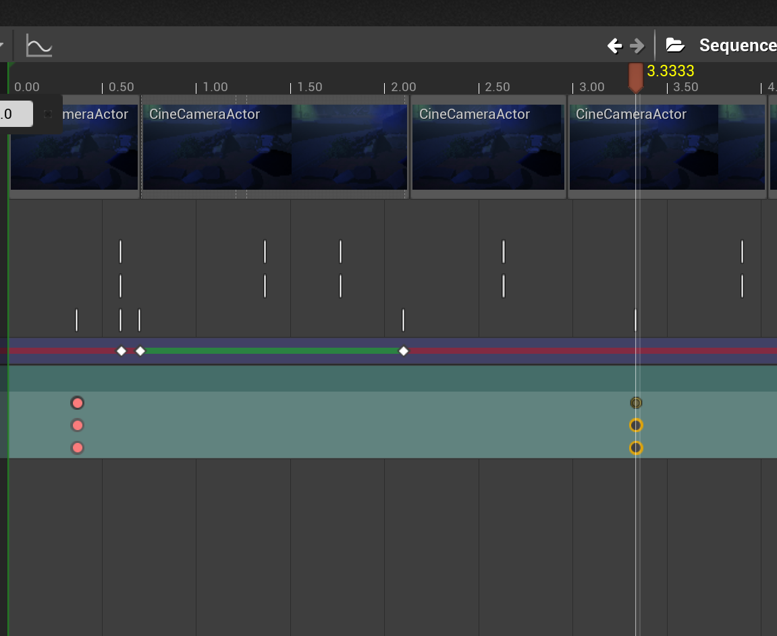This screenshot has height=636, width=777.
Task: Click the value input field showing .0
Action: click(17, 113)
